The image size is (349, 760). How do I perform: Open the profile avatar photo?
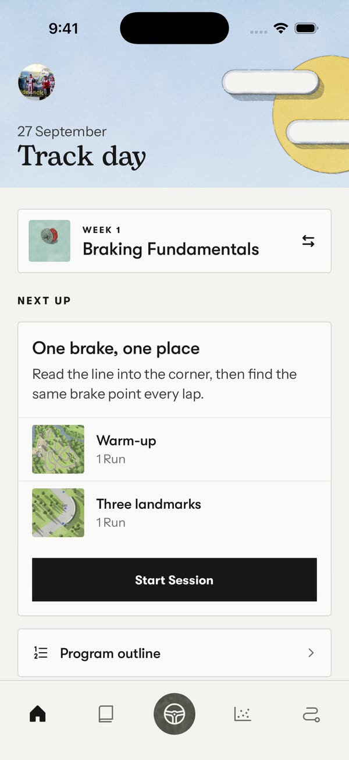pos(37,82)
